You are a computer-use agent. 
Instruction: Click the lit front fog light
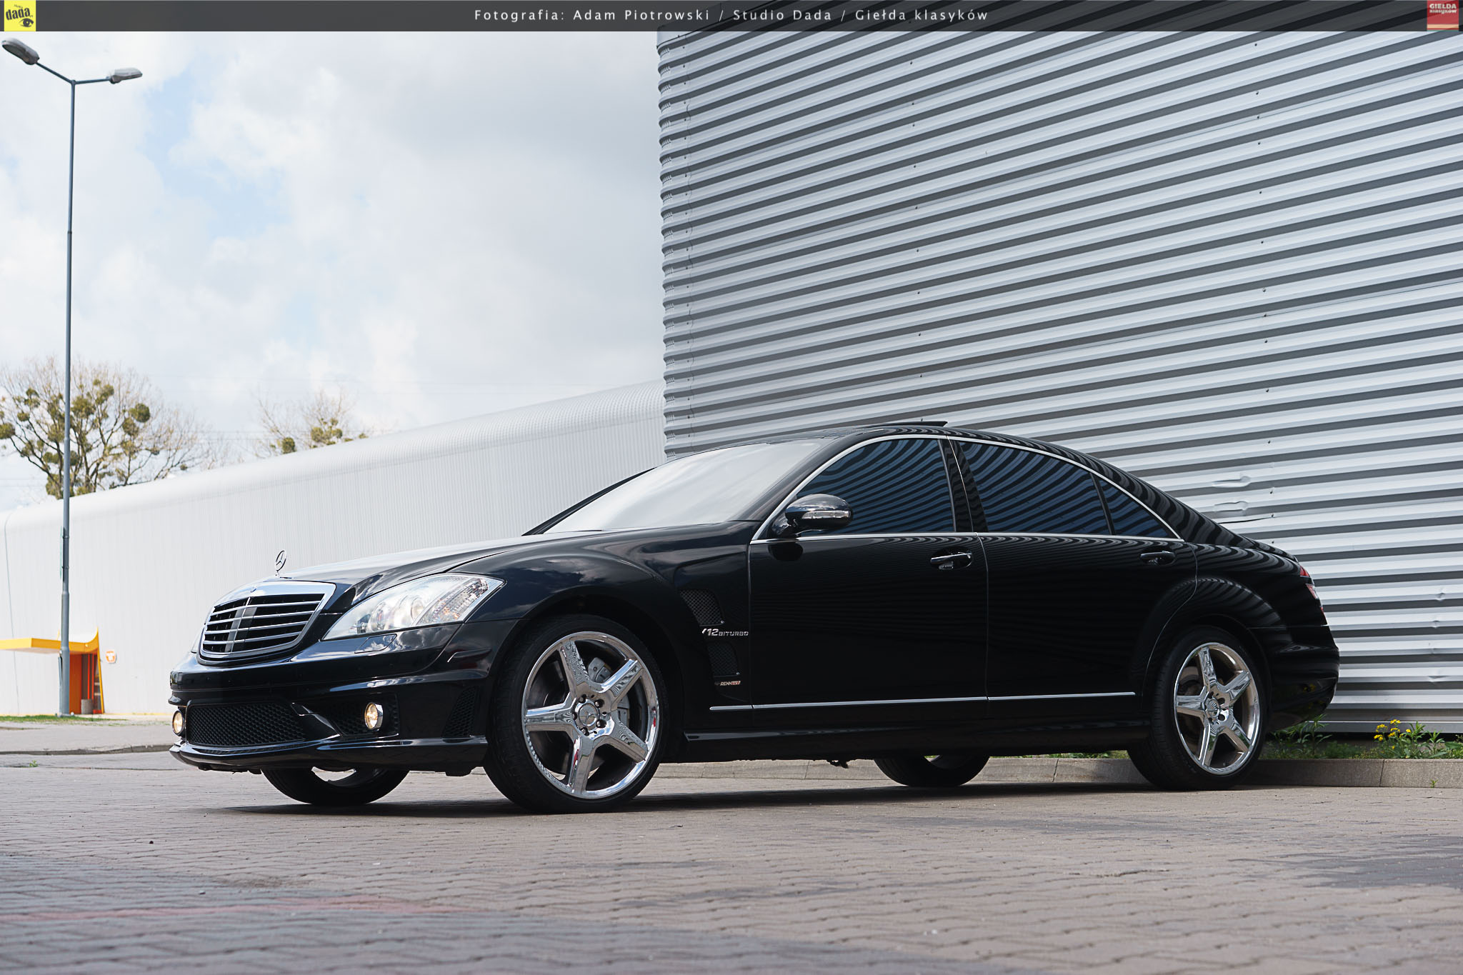coord(373,716)
